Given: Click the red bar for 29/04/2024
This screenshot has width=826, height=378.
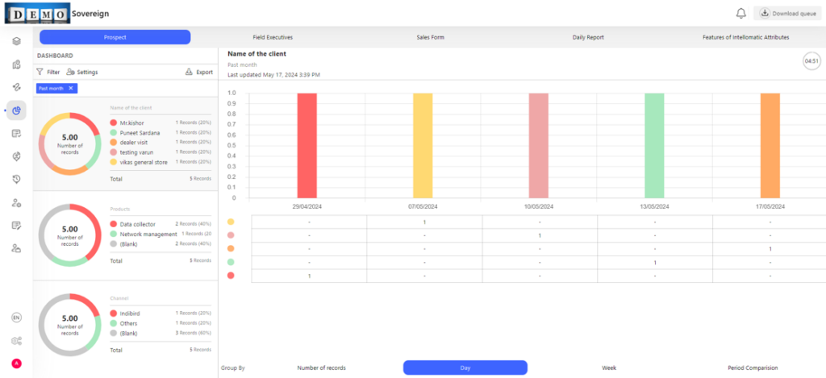Looking at the screenshot, I should (307, 146).
